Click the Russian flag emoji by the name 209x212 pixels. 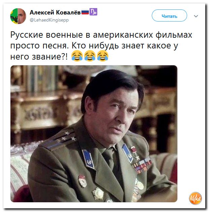pyautogui.click(x=85, y=12)
